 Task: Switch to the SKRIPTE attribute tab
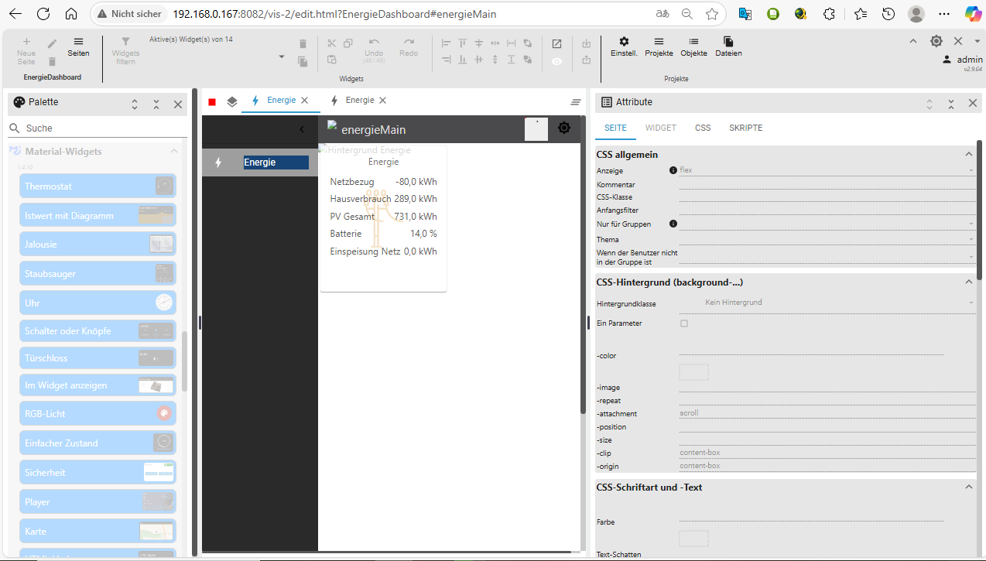[745, 128]
